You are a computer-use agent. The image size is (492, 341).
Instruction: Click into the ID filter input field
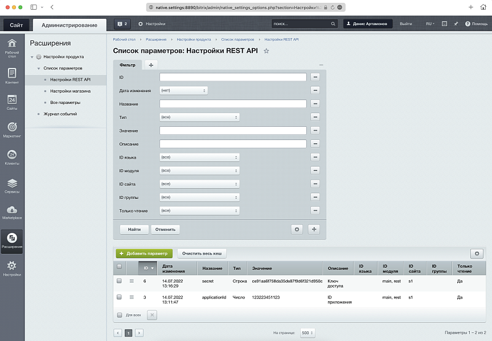[233, 77]
